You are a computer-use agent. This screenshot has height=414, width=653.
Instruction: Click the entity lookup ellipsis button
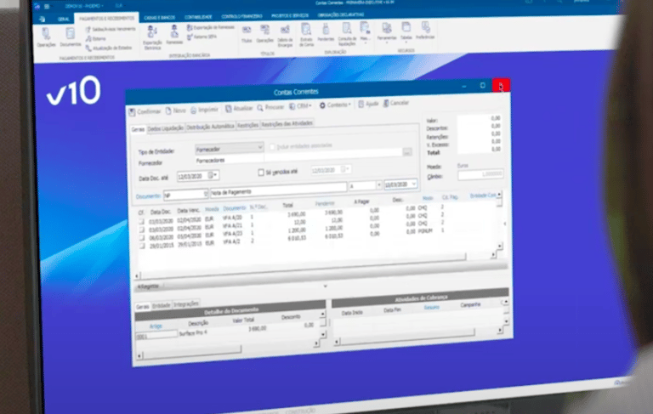407,152
